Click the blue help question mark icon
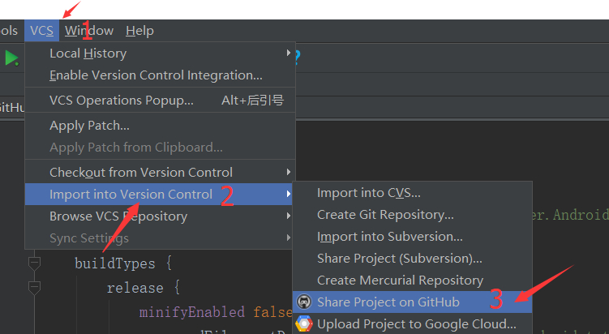Image resolution: width=609 pixels, height=334 pixels. pos(297,56)
